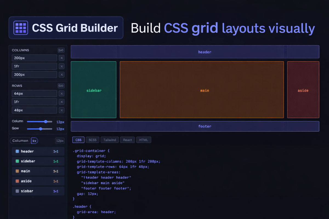Click the 'grid-area: header;' code line
This screenshot has height=219, width=329.
(x=97, y=212)
